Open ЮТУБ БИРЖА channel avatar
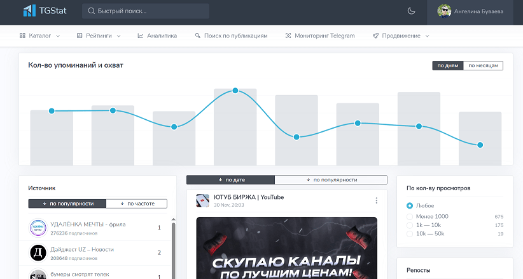 click(203, 200)
